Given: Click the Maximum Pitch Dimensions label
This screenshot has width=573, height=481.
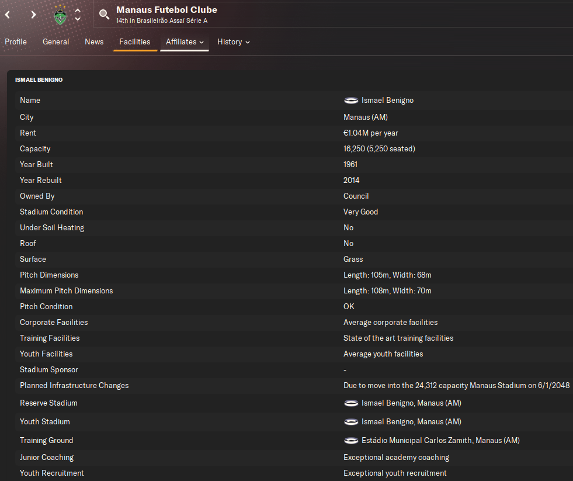Looking at the screenshot, I should (66, 291).
